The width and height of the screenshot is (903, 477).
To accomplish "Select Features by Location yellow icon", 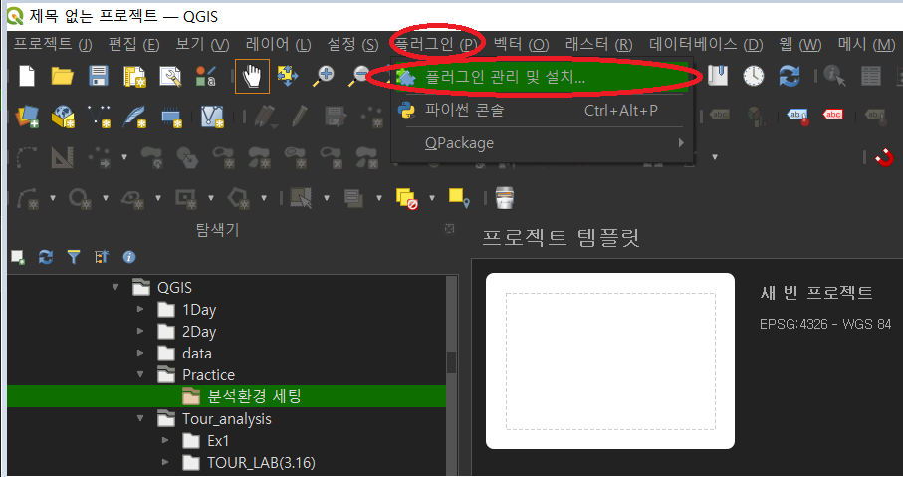I will pyautogui.click(x=458, y=197).
